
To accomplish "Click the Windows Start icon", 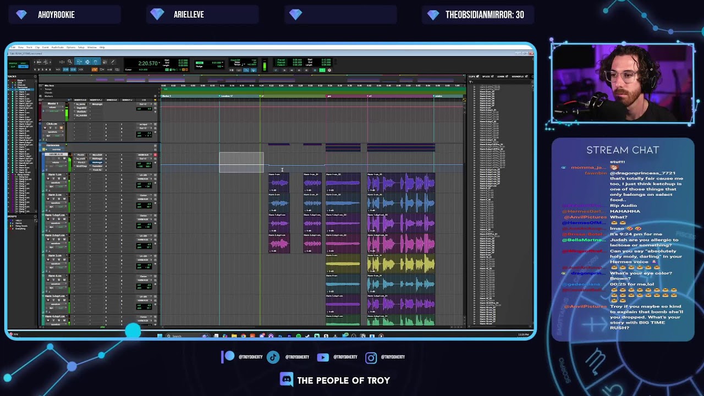I will tap(159, 335).
